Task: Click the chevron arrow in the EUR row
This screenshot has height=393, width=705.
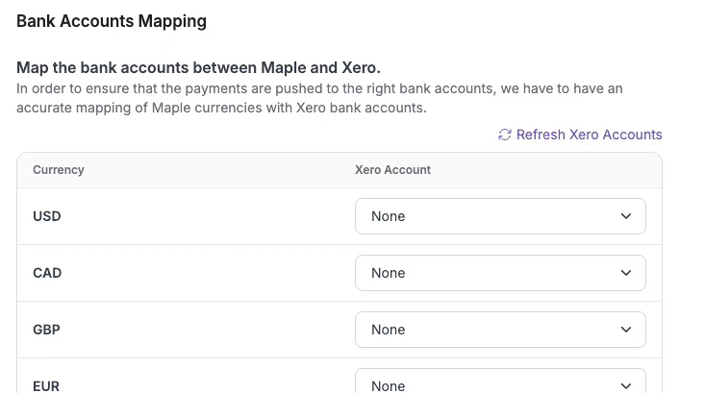Action: point(626,385)
